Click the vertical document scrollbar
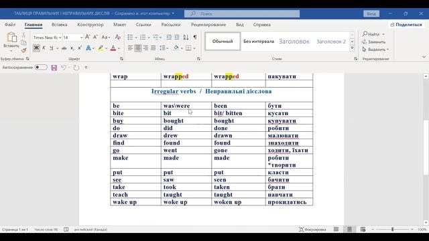 pos(426,147)
